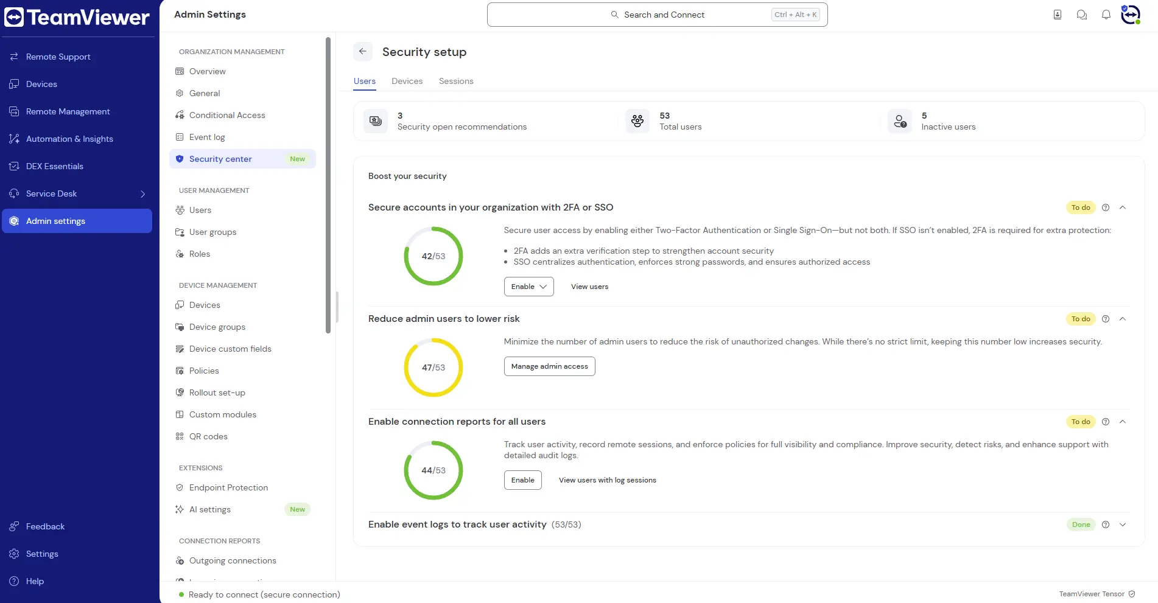Show help for Enable connection reports section

coord(1106,422)
